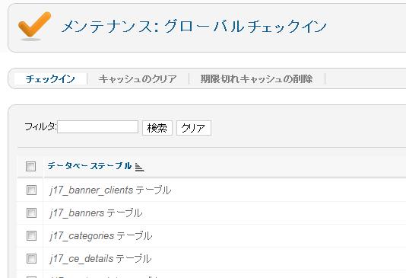Check the j17_banners table checkbox
406x278 pixels.
tap(31, 213)
